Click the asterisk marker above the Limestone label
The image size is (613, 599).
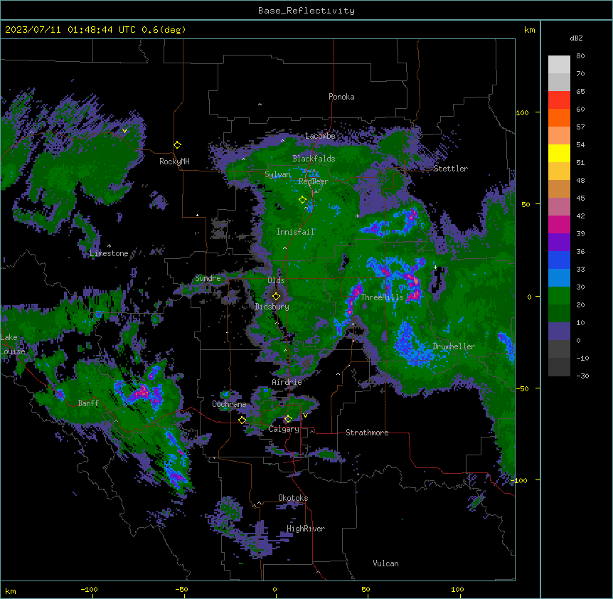[109, 246]
